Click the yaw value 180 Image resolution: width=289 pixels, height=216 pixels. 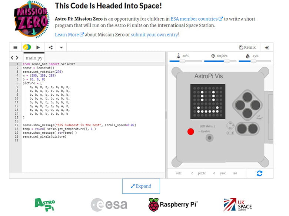pos(235,173)
